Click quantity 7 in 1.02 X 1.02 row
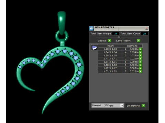 pos(125,71)
